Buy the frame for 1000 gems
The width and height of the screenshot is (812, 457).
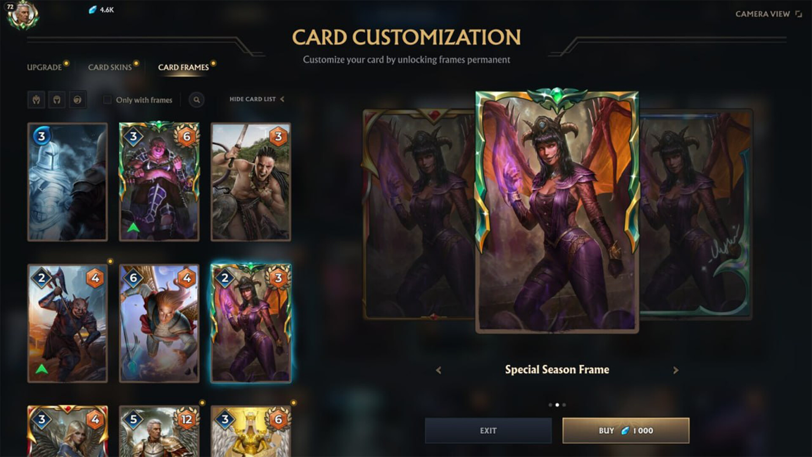(x=626, y=431)
